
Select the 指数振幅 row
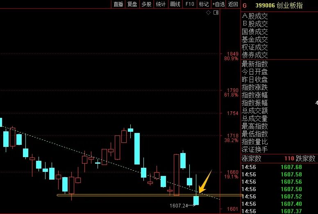(279, 103)
